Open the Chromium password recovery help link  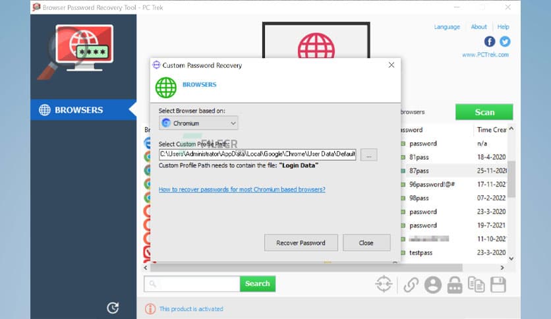coord(242,189)
